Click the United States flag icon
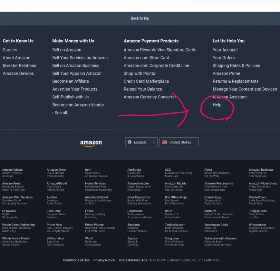 [164, 142]
